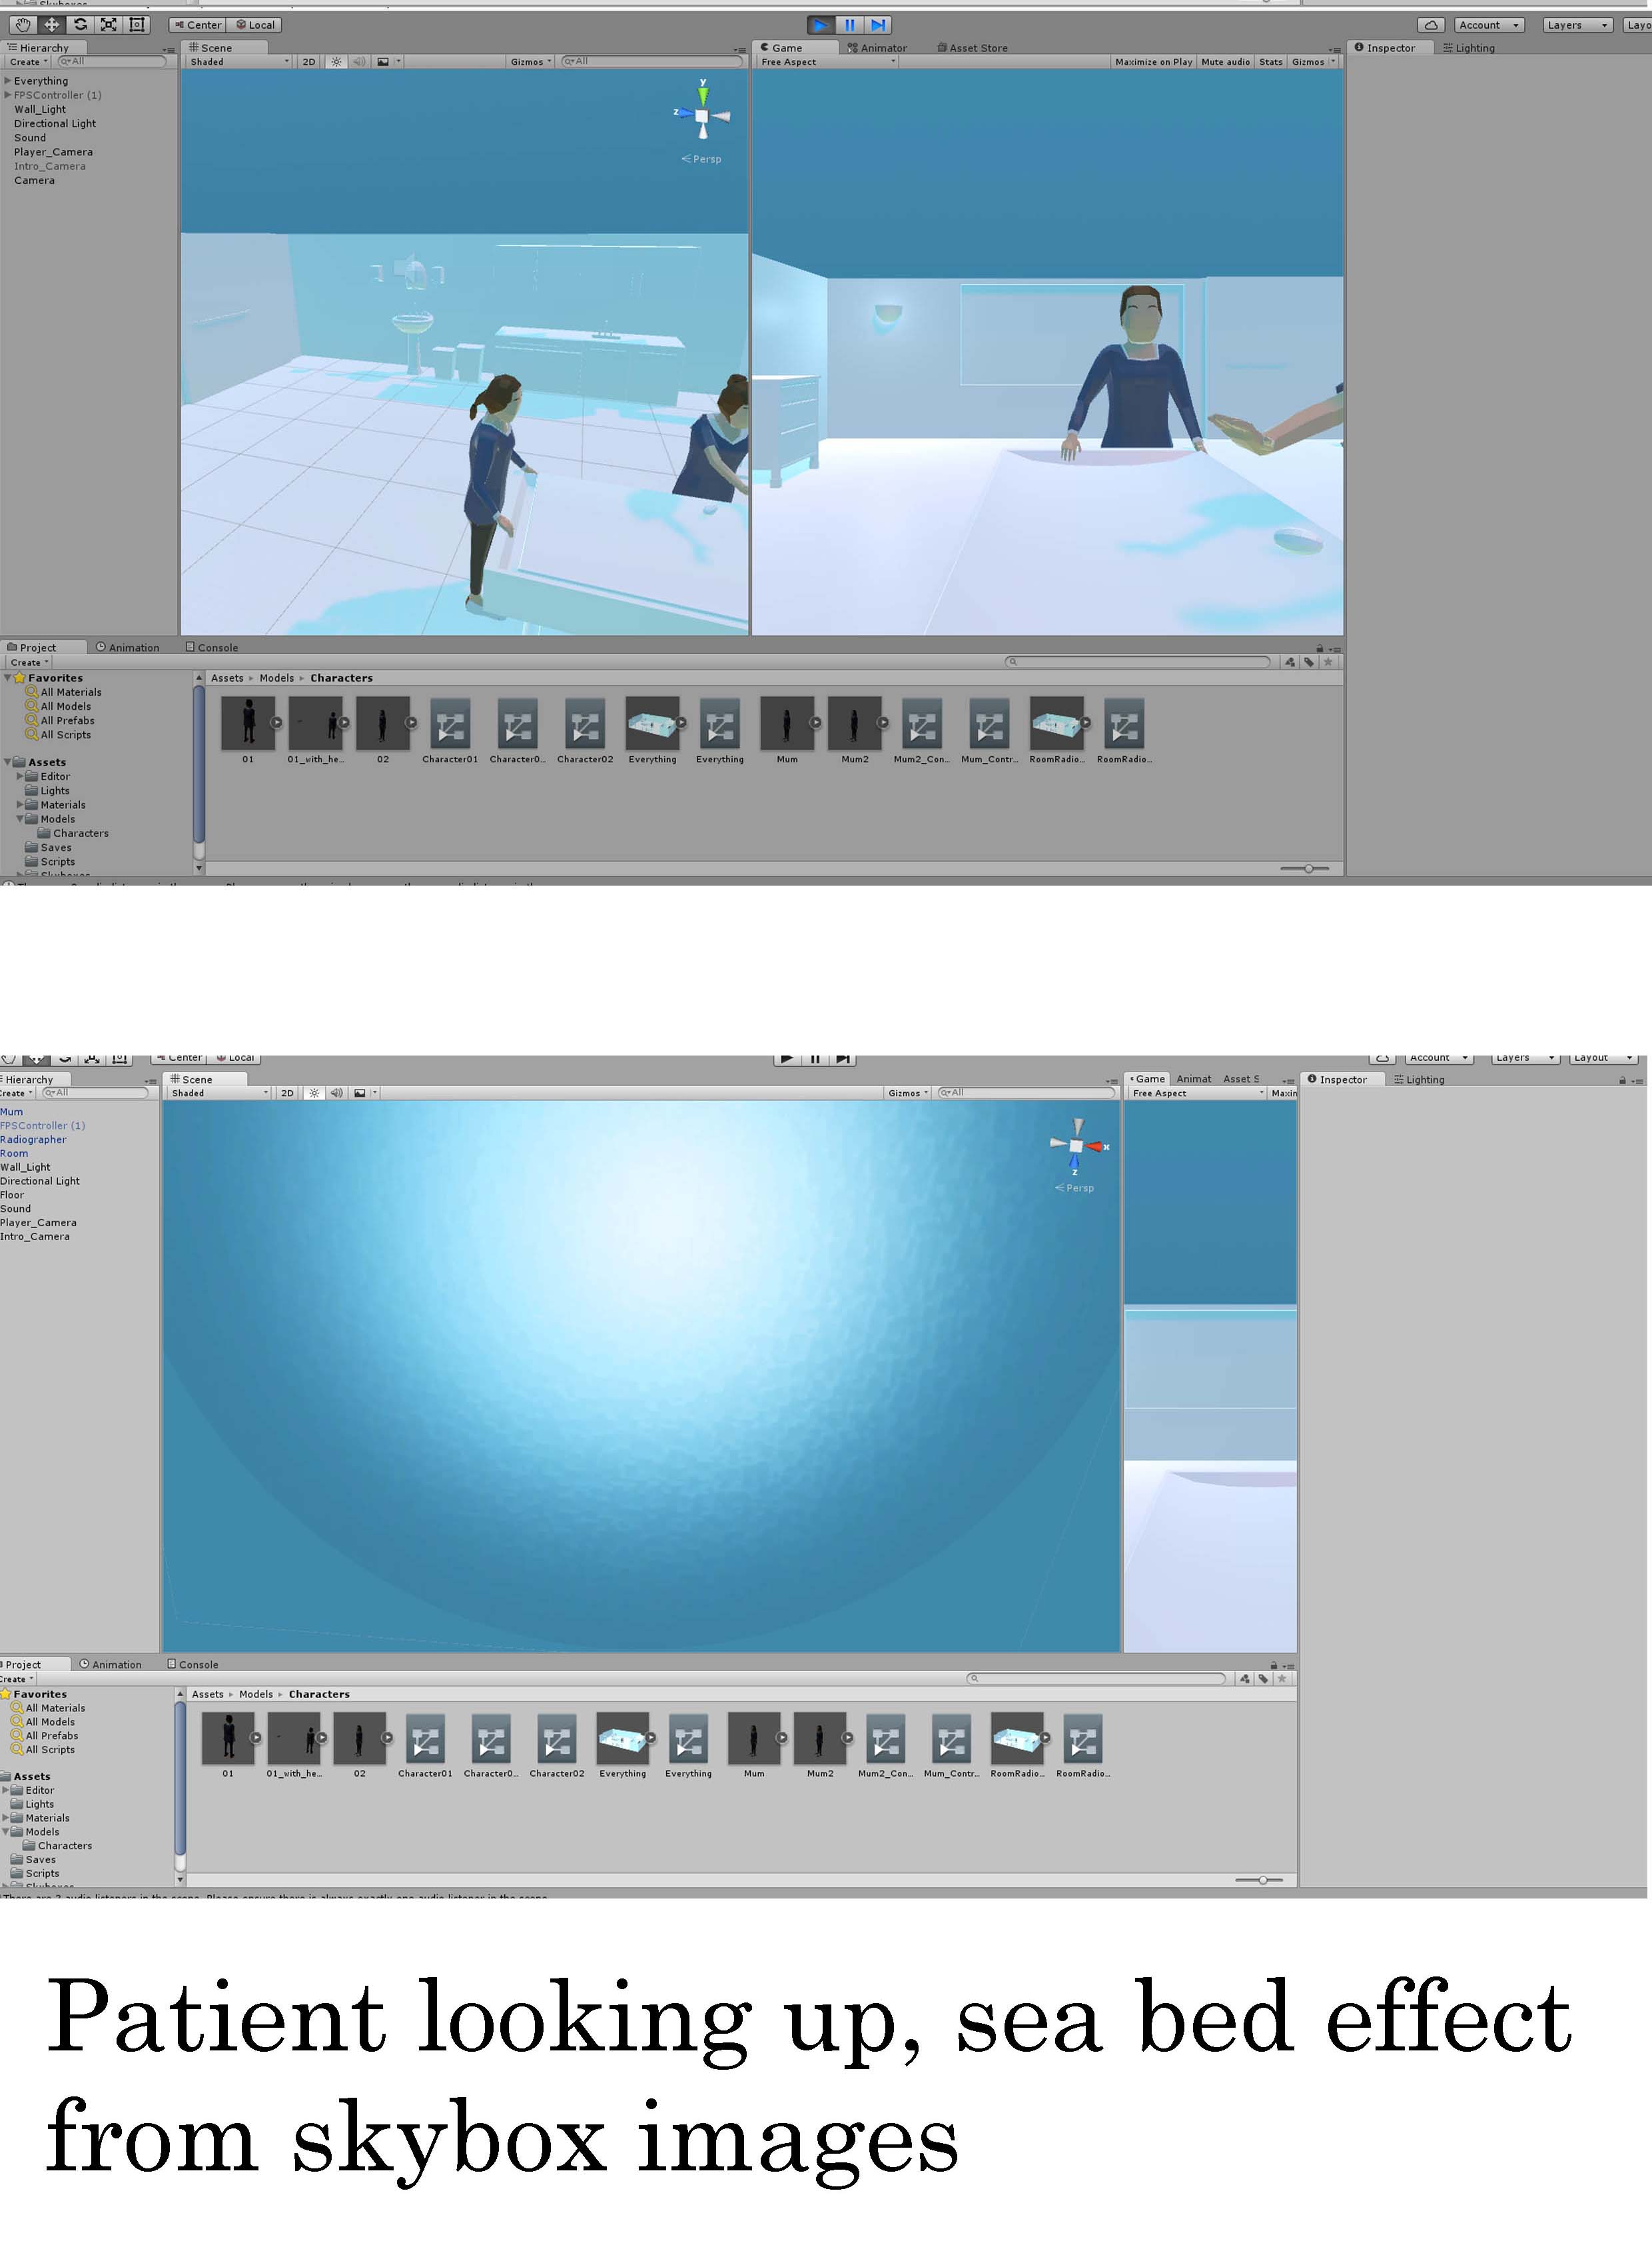Open the upper Console tab
This screenshot has width=1652, height=2243.
point(212,647)
